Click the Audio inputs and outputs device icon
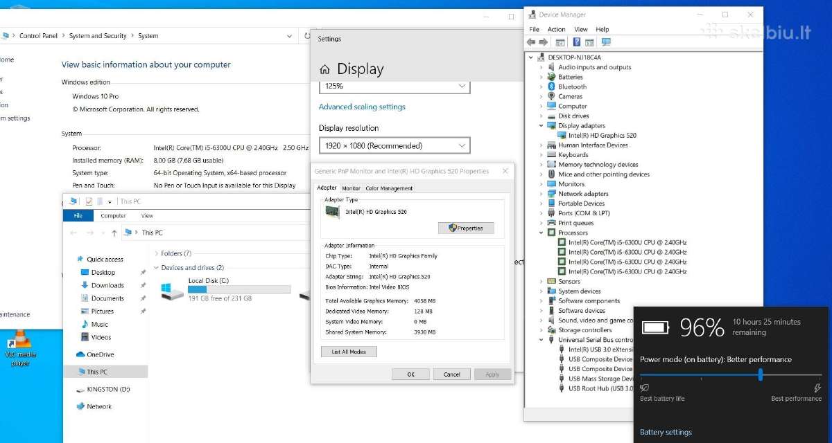This screenshot has height=443, width=832. click(552, 67)
